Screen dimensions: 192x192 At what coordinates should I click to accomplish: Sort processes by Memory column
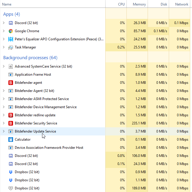click(x=137, y=4)
